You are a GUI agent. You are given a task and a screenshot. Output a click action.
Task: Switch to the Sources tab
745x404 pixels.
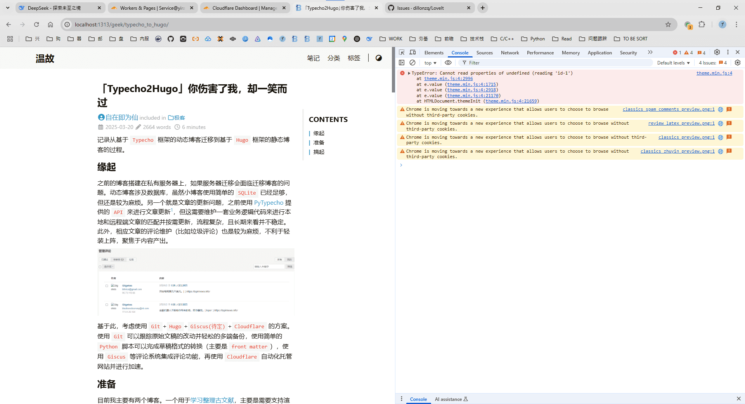click(485, 53)
